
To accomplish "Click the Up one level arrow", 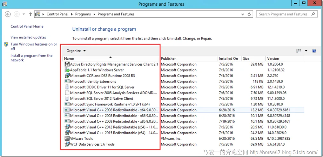I will (30, 14).
